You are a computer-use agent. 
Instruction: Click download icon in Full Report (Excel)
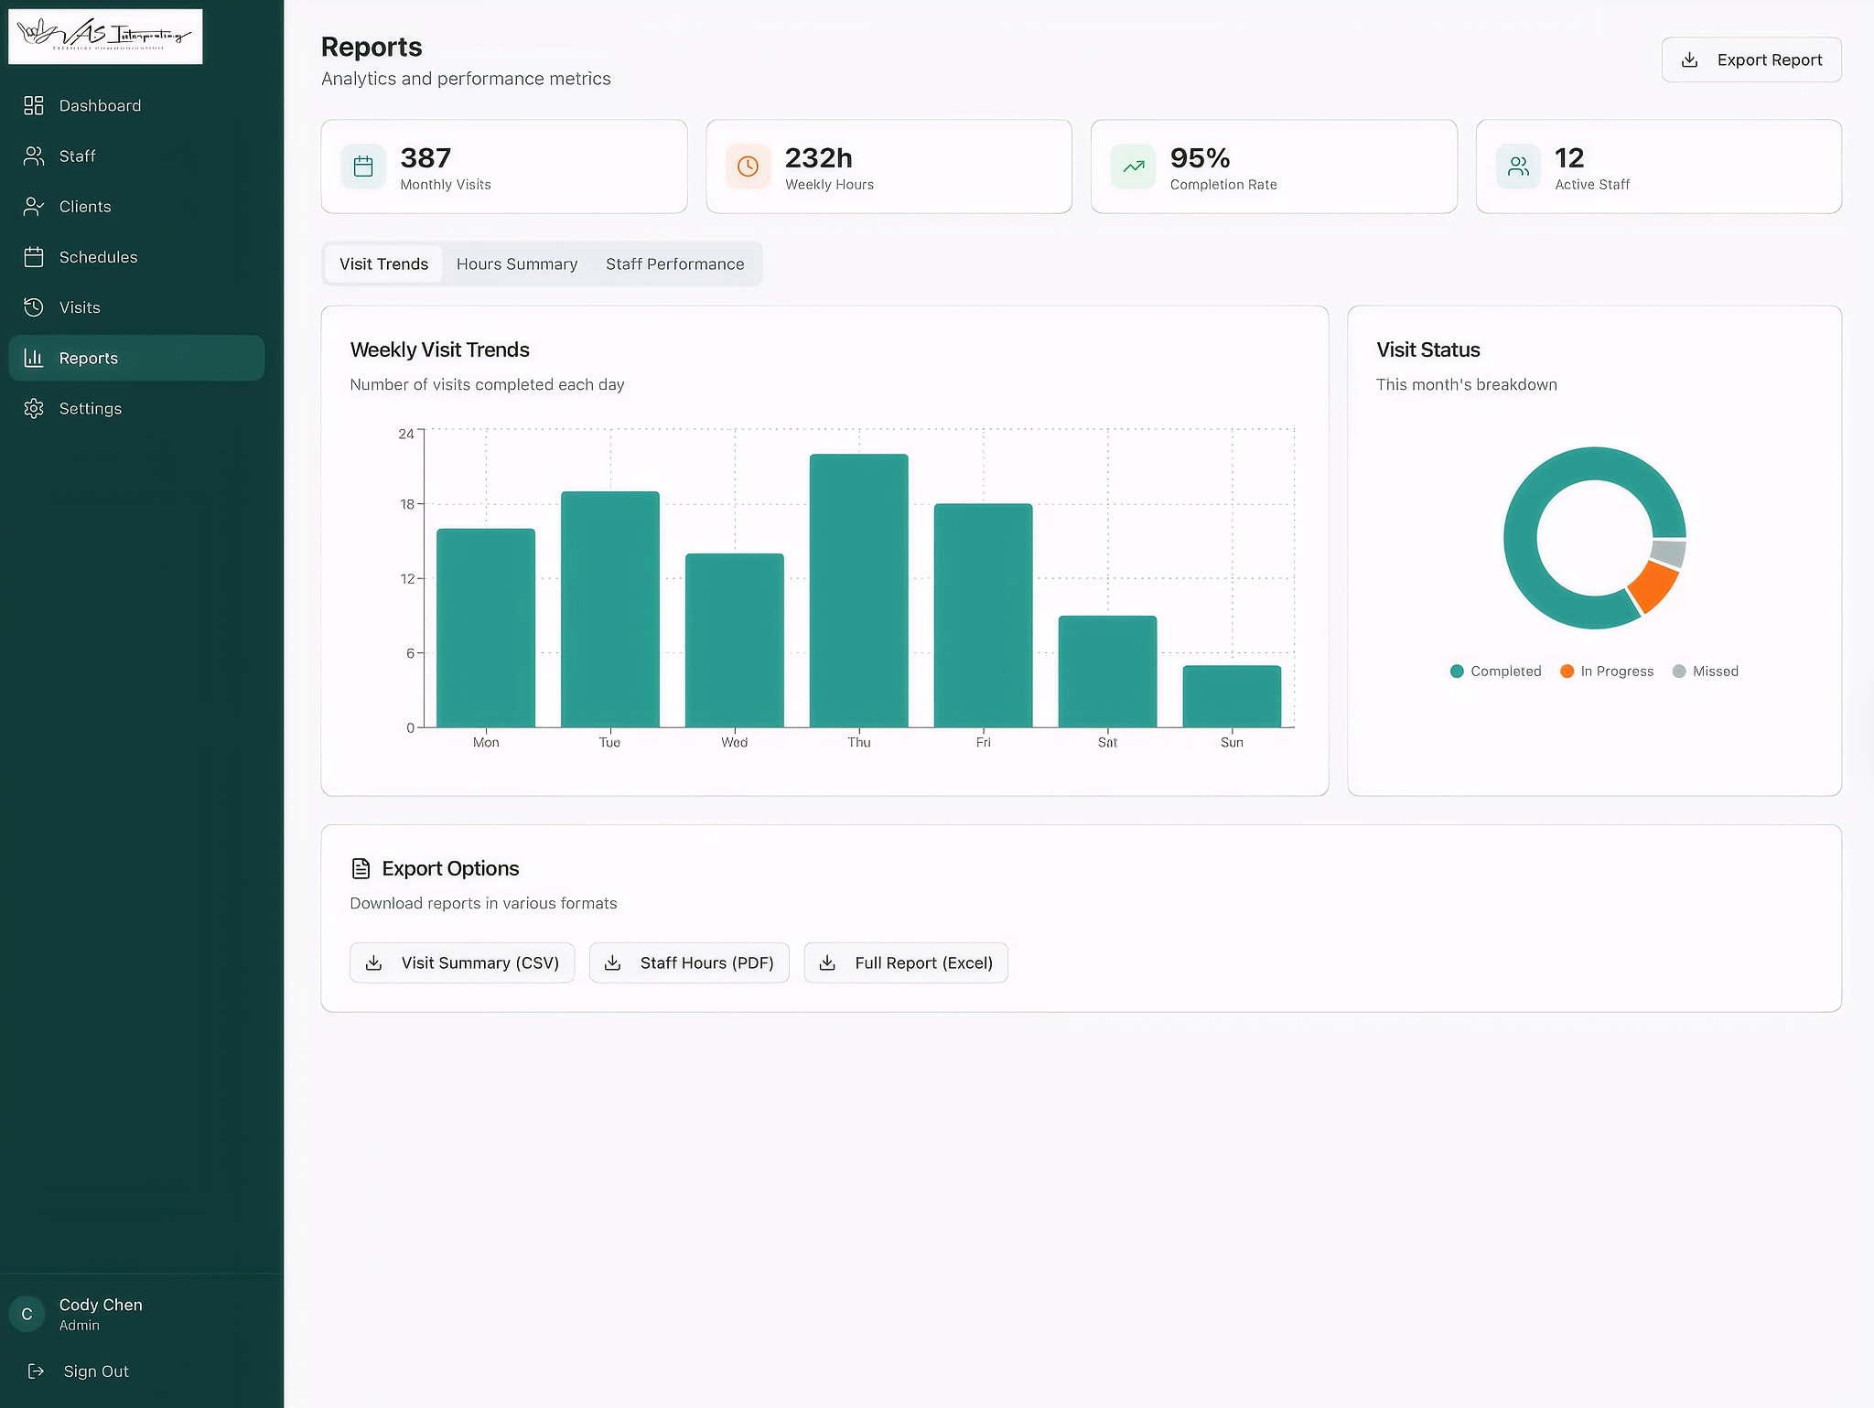click(827, 962)
